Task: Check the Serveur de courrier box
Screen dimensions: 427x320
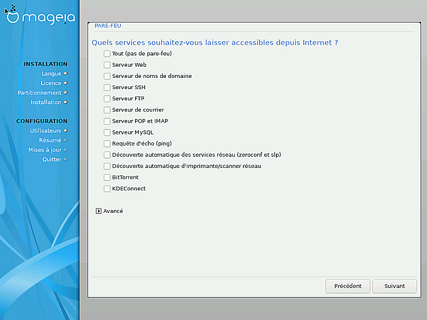Action: tap(107, 110)
